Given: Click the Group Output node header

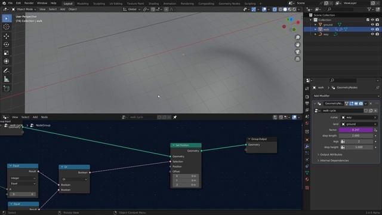Looking at the screenshot, I should click(x=261, y=139).
